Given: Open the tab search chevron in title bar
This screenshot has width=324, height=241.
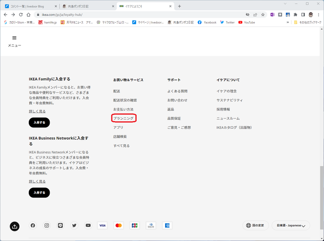Looking at the screenshot, I should tap(285, 4).
